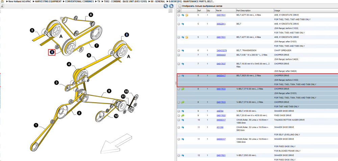Click the blue arrow beside part 80922911

point(183,24)
